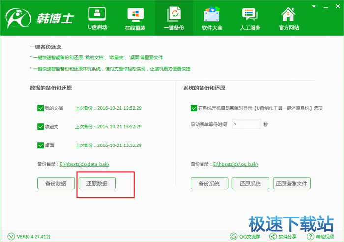Click the 备份系统 button
344x242 pixels.
click(x=209, y=183)
